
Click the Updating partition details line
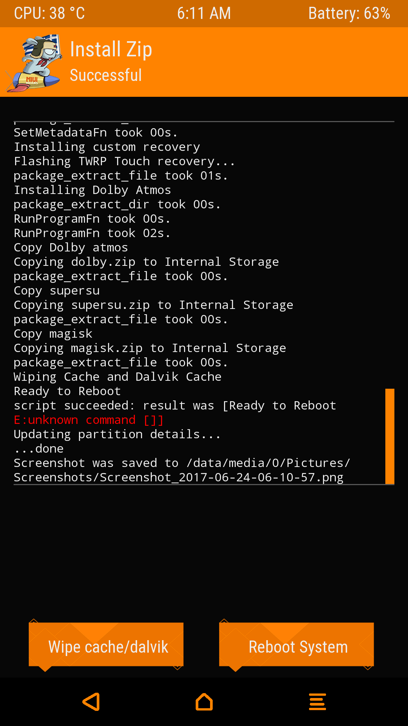click(x=117, y=434)
